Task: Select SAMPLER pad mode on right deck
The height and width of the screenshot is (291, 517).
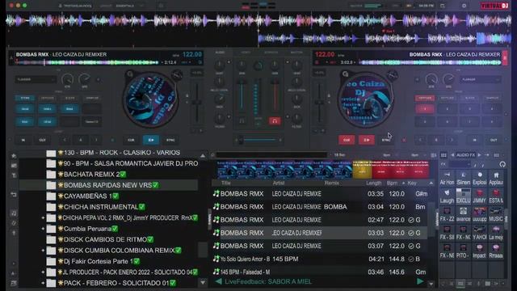Action: coord(492,98)
